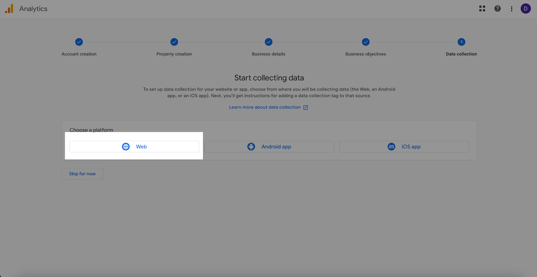This screenshot has width=537, height=277.
Task: Open the three-dot more options menu
Action: (x=511, y=9)
